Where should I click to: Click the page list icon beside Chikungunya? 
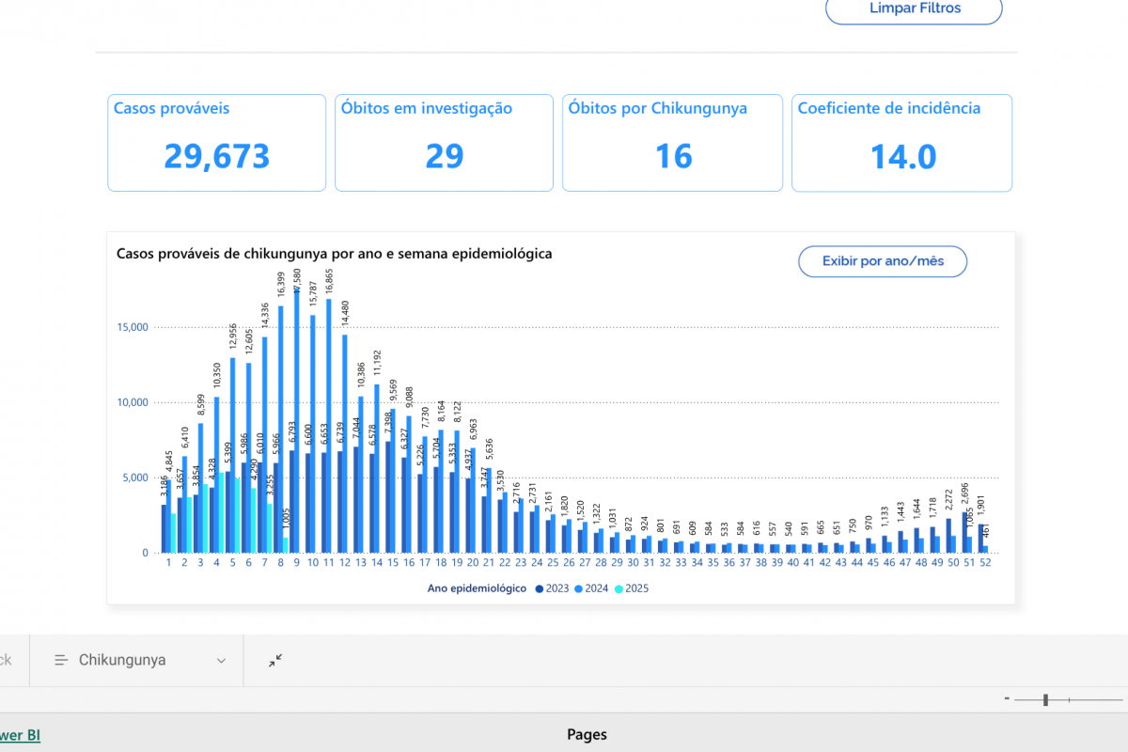point(61,661)
